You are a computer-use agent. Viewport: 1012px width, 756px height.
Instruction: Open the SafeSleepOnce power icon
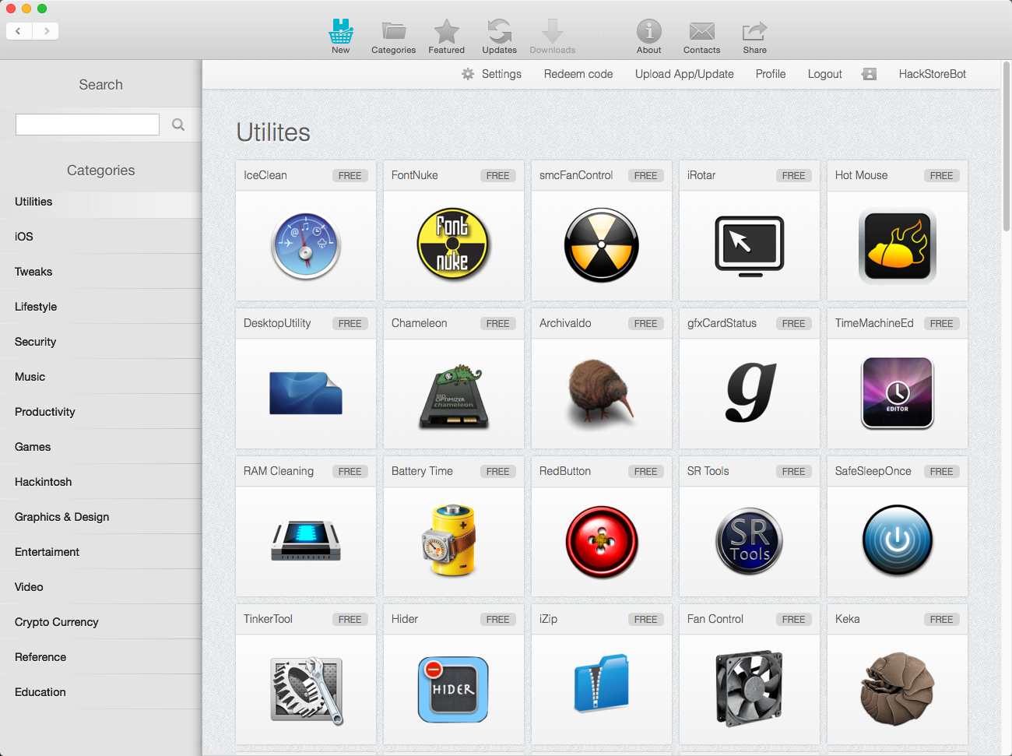pyautogui.click(x=898, y=540)
